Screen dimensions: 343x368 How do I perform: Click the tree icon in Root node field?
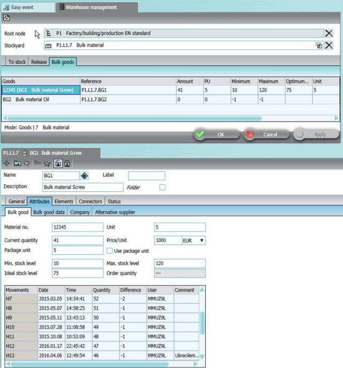point(49,33)
